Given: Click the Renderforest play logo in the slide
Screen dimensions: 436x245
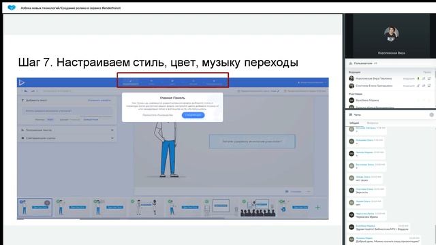Looking at the screenshot, I should [x=22, y=82].
